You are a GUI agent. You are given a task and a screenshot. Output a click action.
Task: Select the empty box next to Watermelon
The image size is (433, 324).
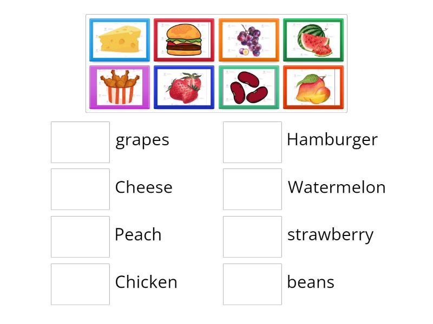click(252, 189)
